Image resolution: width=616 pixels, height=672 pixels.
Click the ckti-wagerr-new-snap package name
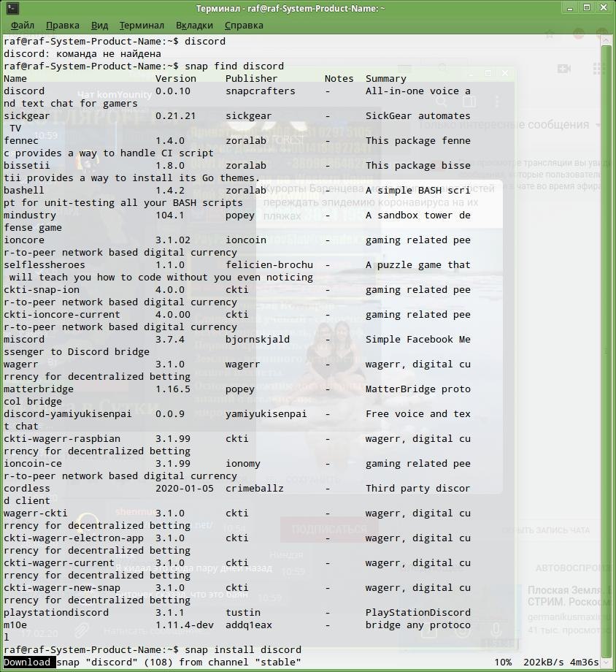click(x=62, y=588)
